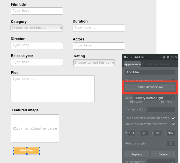Viewport: 180px width, 163px height.
Task: Click the Tooltip text input field
Action: [161, 109]
